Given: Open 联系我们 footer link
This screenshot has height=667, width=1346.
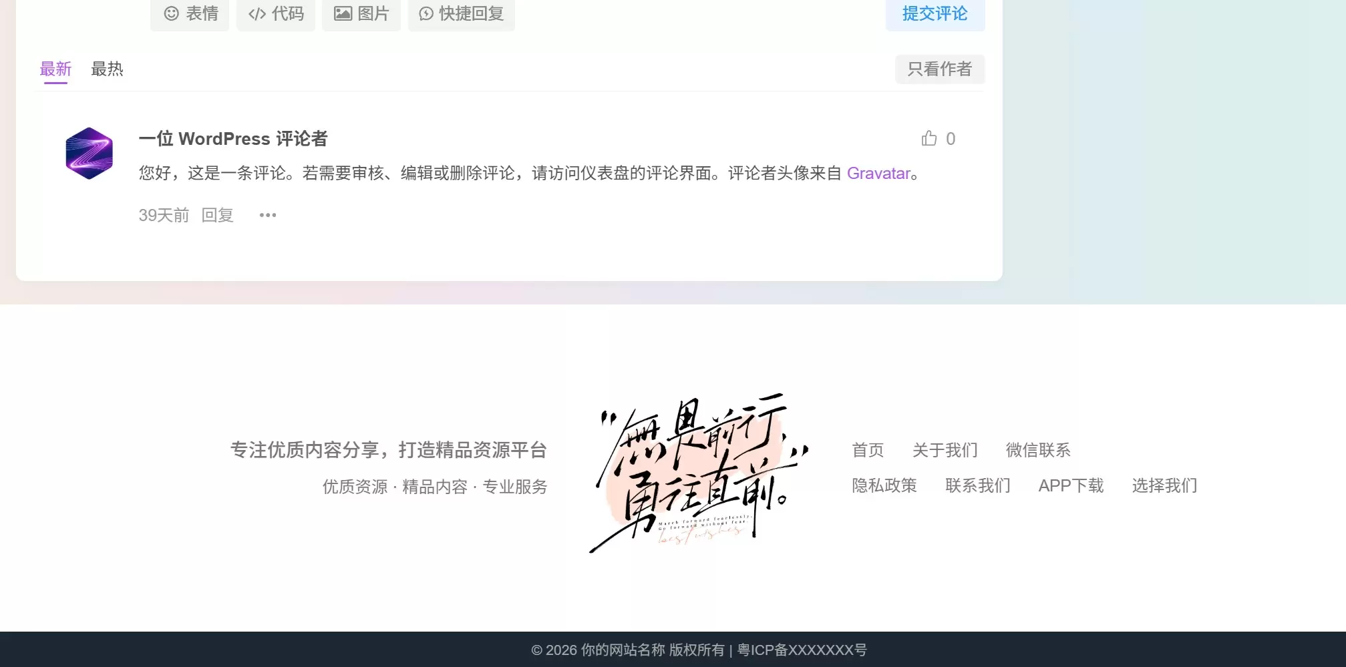Looking at the screenshot, I should 978,485.
